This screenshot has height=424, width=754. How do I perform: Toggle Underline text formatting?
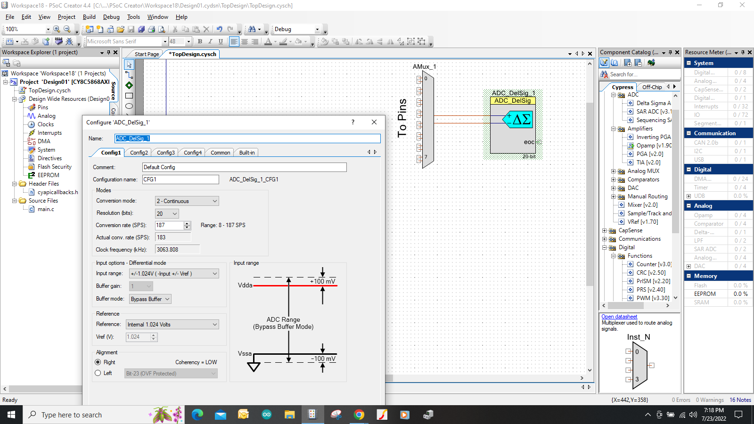(x=221, y=41)
